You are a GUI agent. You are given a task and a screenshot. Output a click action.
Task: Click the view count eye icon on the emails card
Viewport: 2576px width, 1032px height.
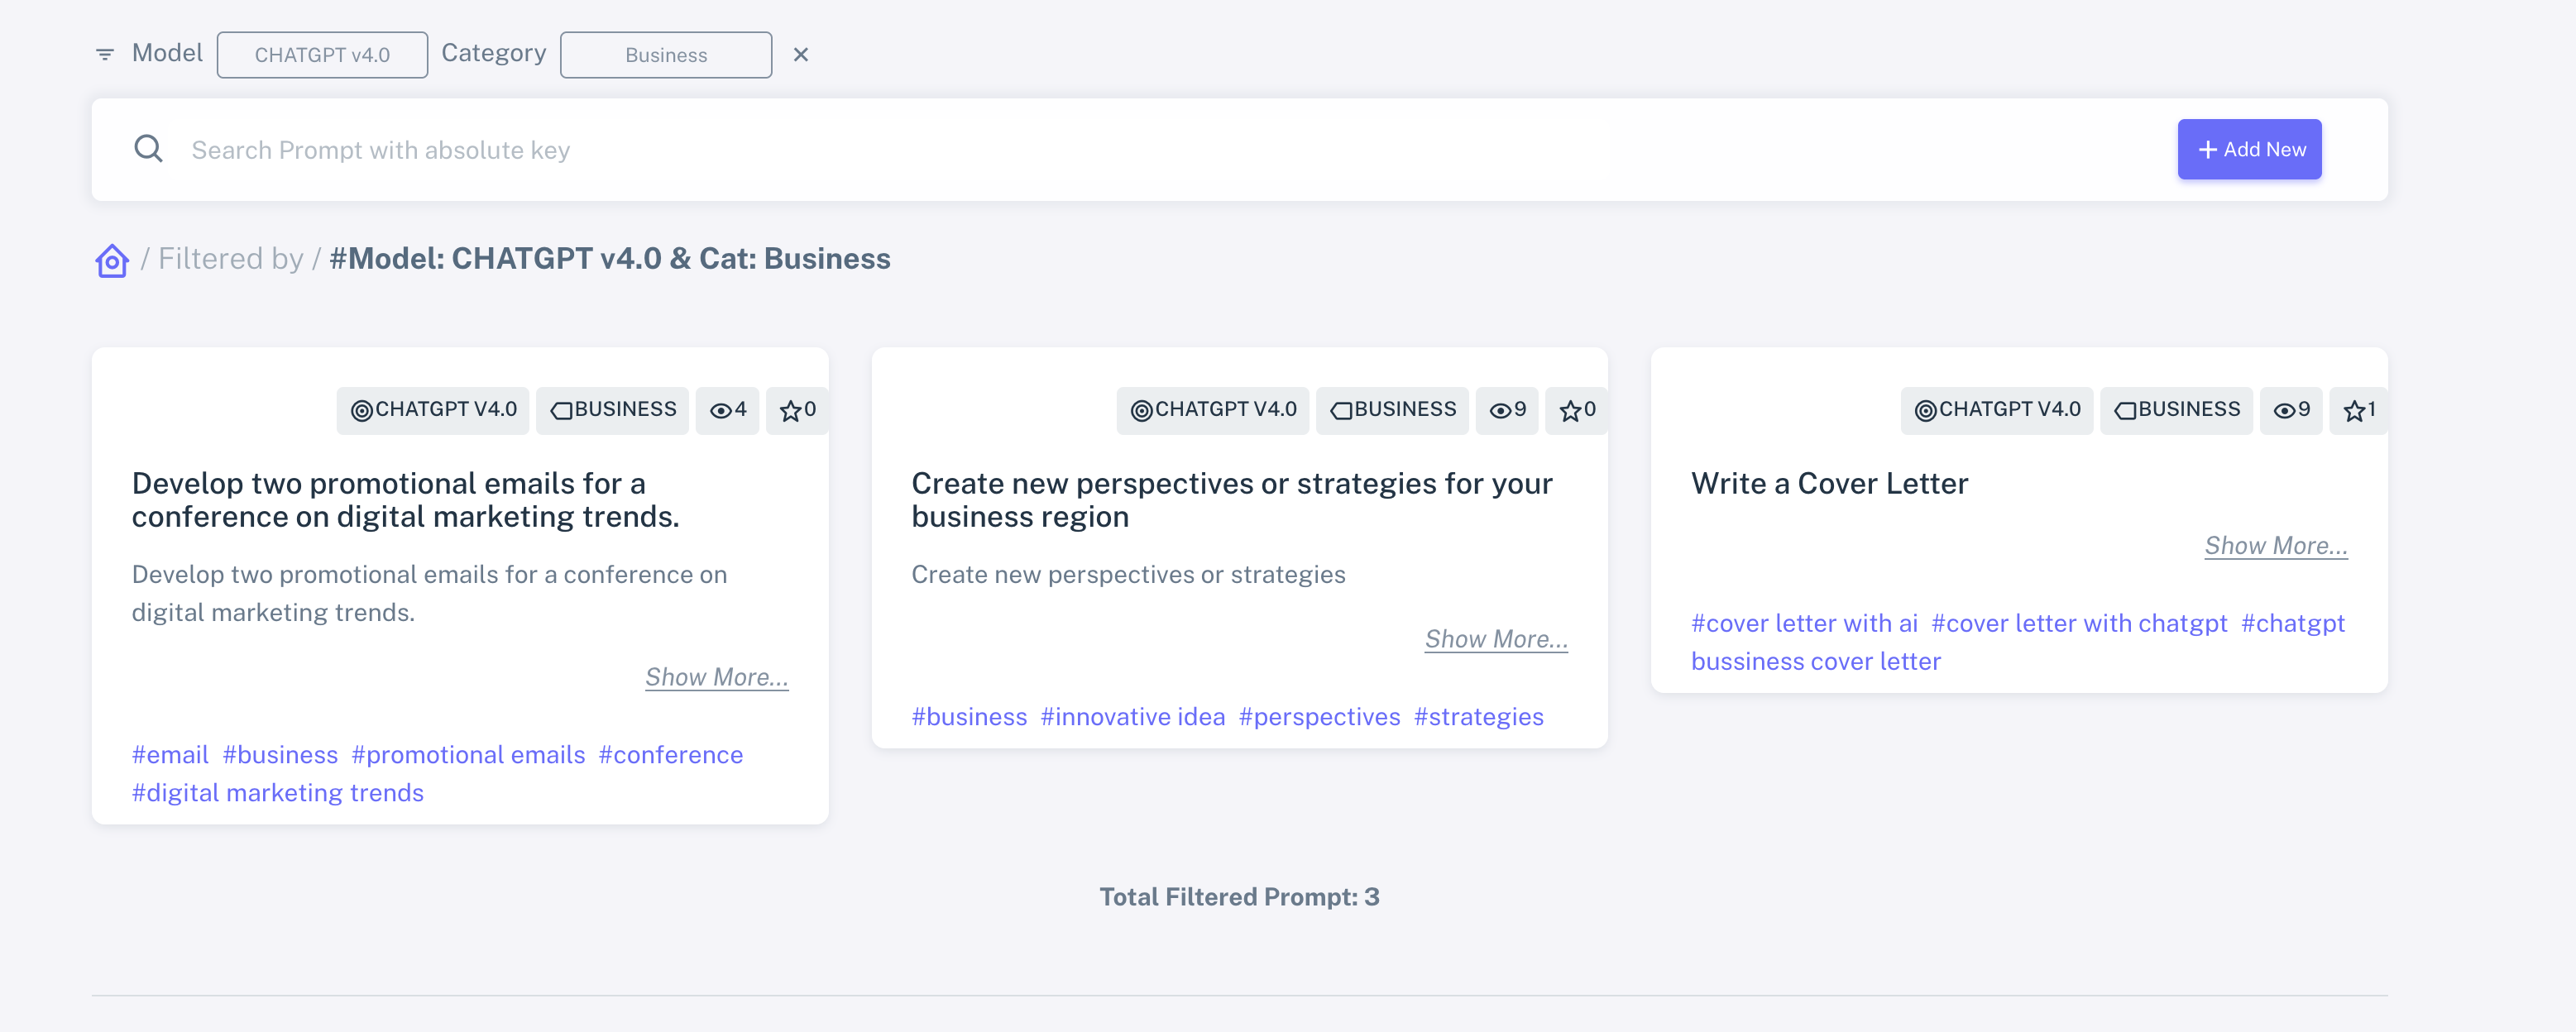coord(727,409)
